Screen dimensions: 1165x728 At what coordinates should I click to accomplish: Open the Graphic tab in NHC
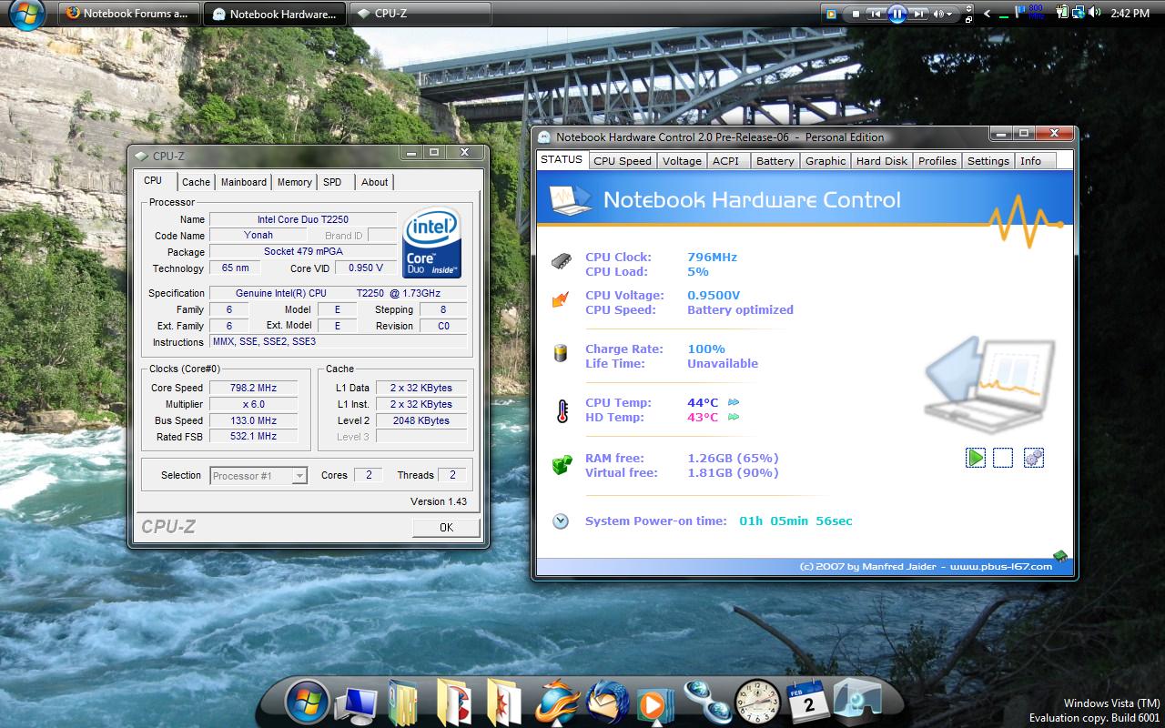click(x=826, y=161)
